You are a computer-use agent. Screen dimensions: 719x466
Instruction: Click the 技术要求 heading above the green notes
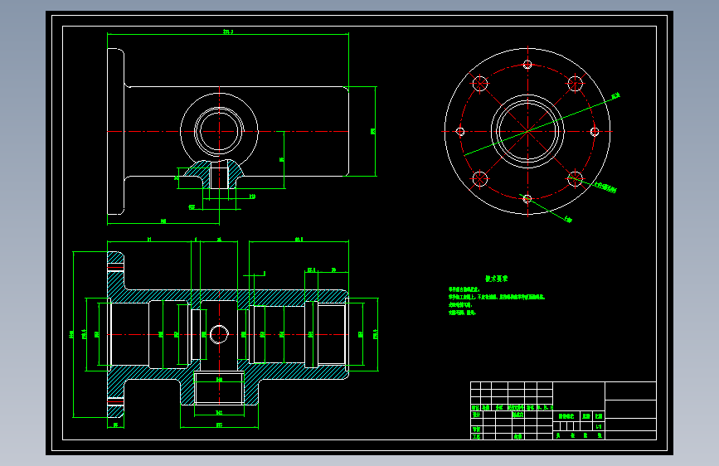tap(496, 279)
